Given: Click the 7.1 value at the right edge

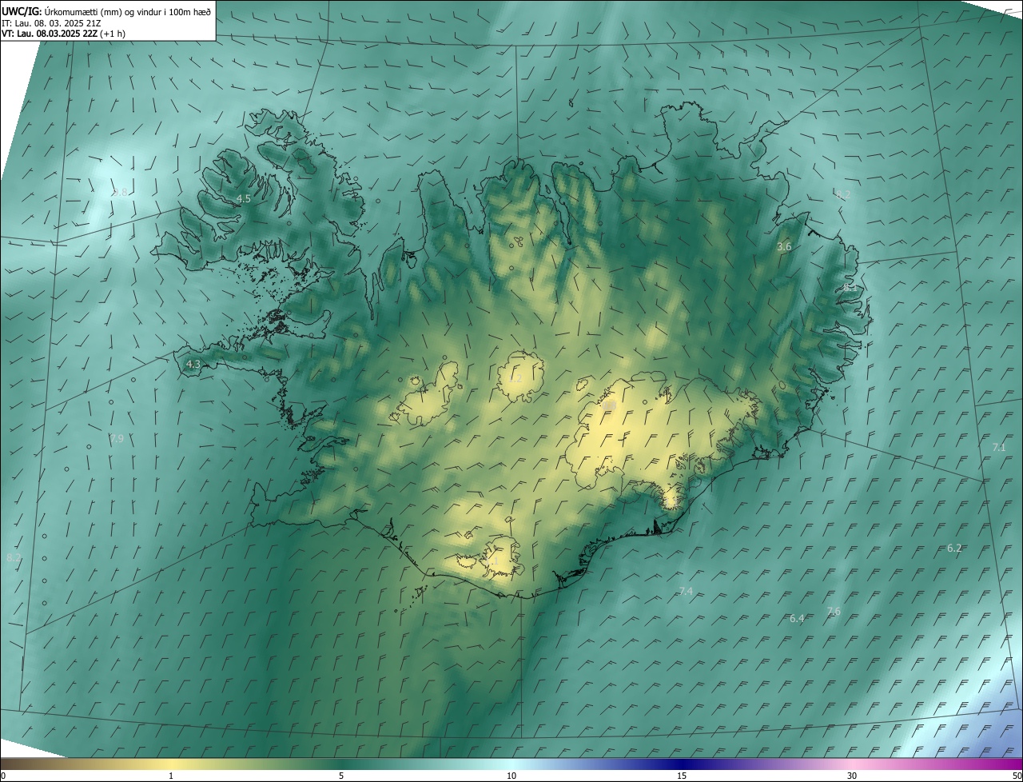Looking at the screenshot, I should (x=999, y=448).
